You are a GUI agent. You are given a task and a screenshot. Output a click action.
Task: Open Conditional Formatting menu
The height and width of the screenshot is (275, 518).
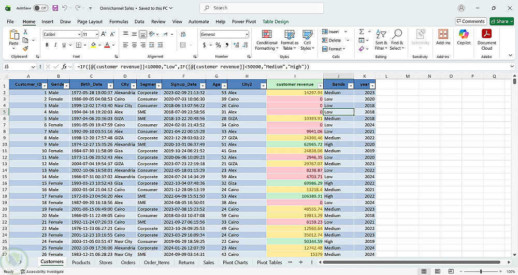(267, 39)
